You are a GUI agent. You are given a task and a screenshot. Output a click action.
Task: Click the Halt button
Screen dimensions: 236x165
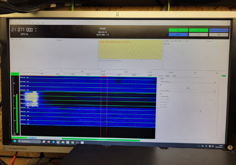point(217,73)
